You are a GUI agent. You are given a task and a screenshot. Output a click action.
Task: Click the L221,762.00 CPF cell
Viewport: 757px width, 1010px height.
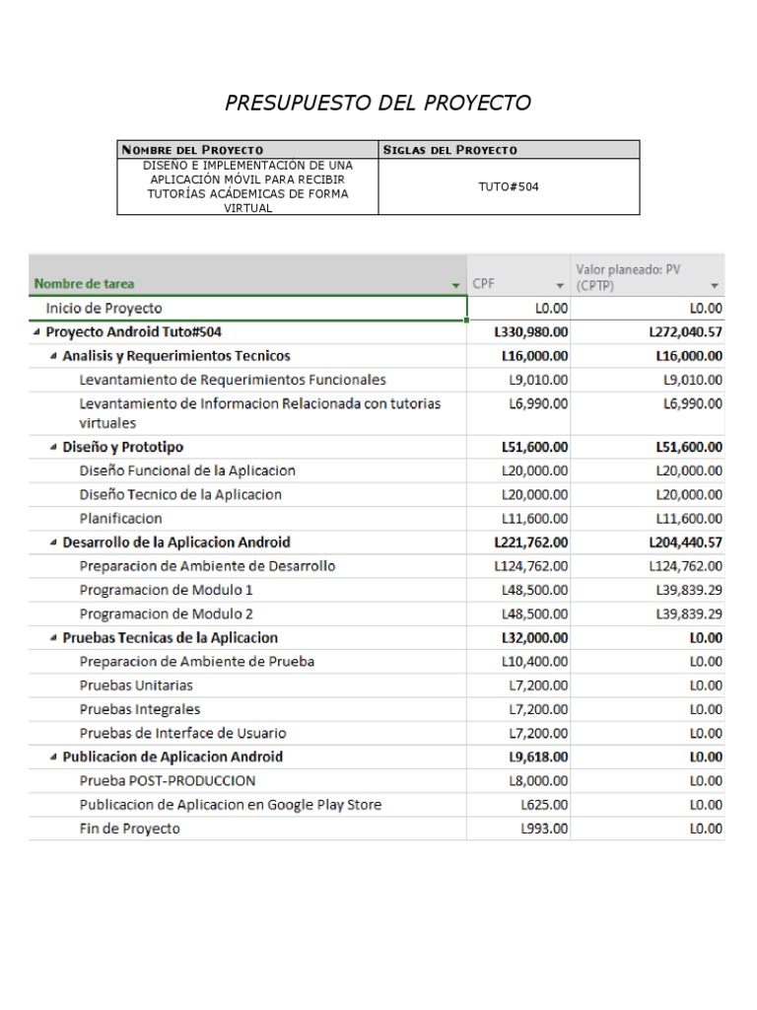518,542
